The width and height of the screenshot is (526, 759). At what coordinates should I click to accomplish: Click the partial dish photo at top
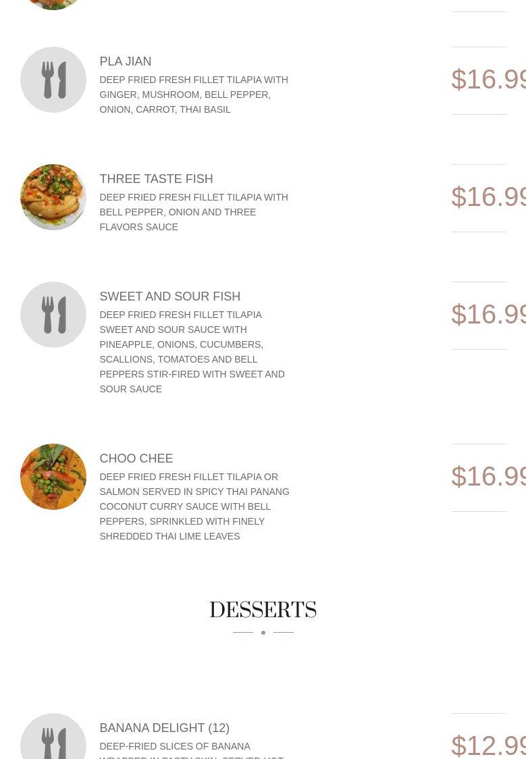click(53, 4)
